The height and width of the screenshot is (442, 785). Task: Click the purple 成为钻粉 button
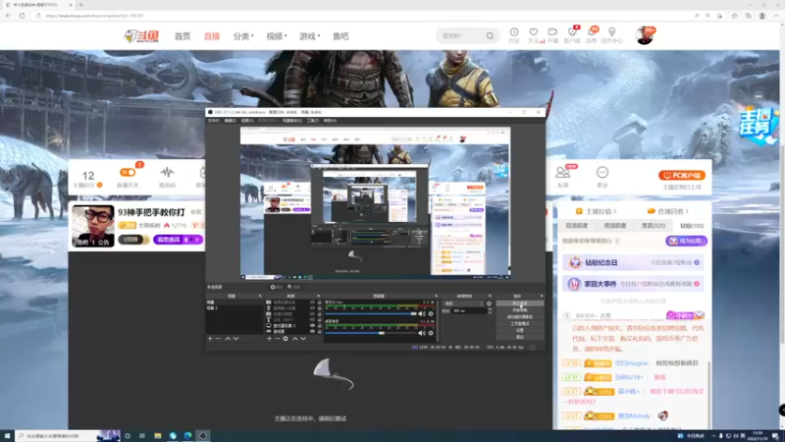pyautogui.click(x=686, y=241)
